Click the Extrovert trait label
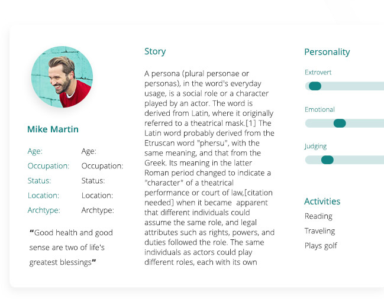 coord(318,73)
